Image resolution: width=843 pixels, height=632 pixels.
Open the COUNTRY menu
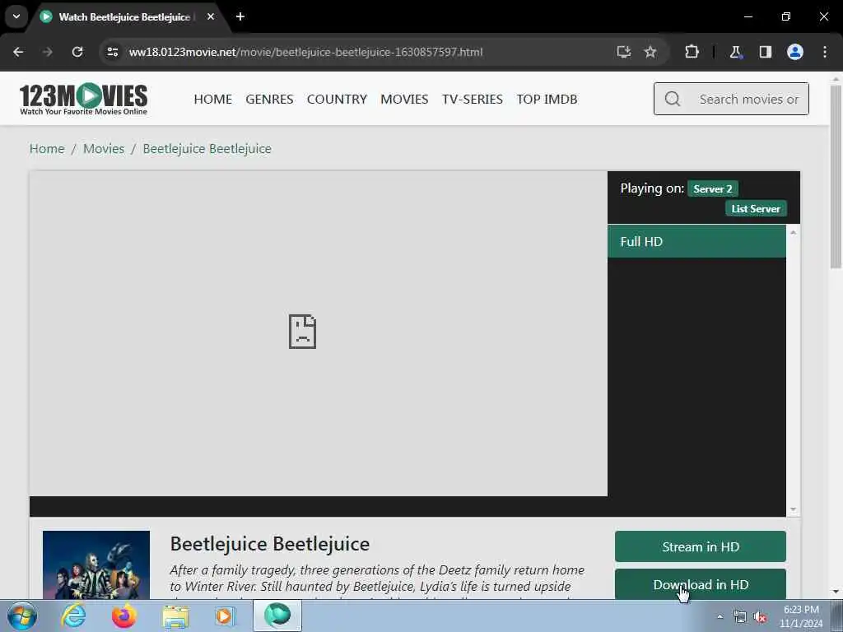coord(337,99)
